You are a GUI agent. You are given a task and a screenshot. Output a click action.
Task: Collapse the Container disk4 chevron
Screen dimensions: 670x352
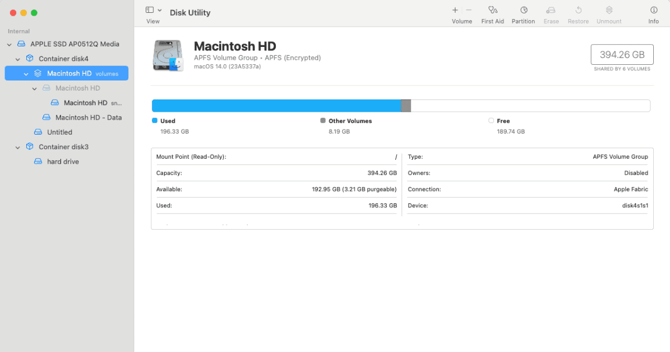tap(18, 59)
